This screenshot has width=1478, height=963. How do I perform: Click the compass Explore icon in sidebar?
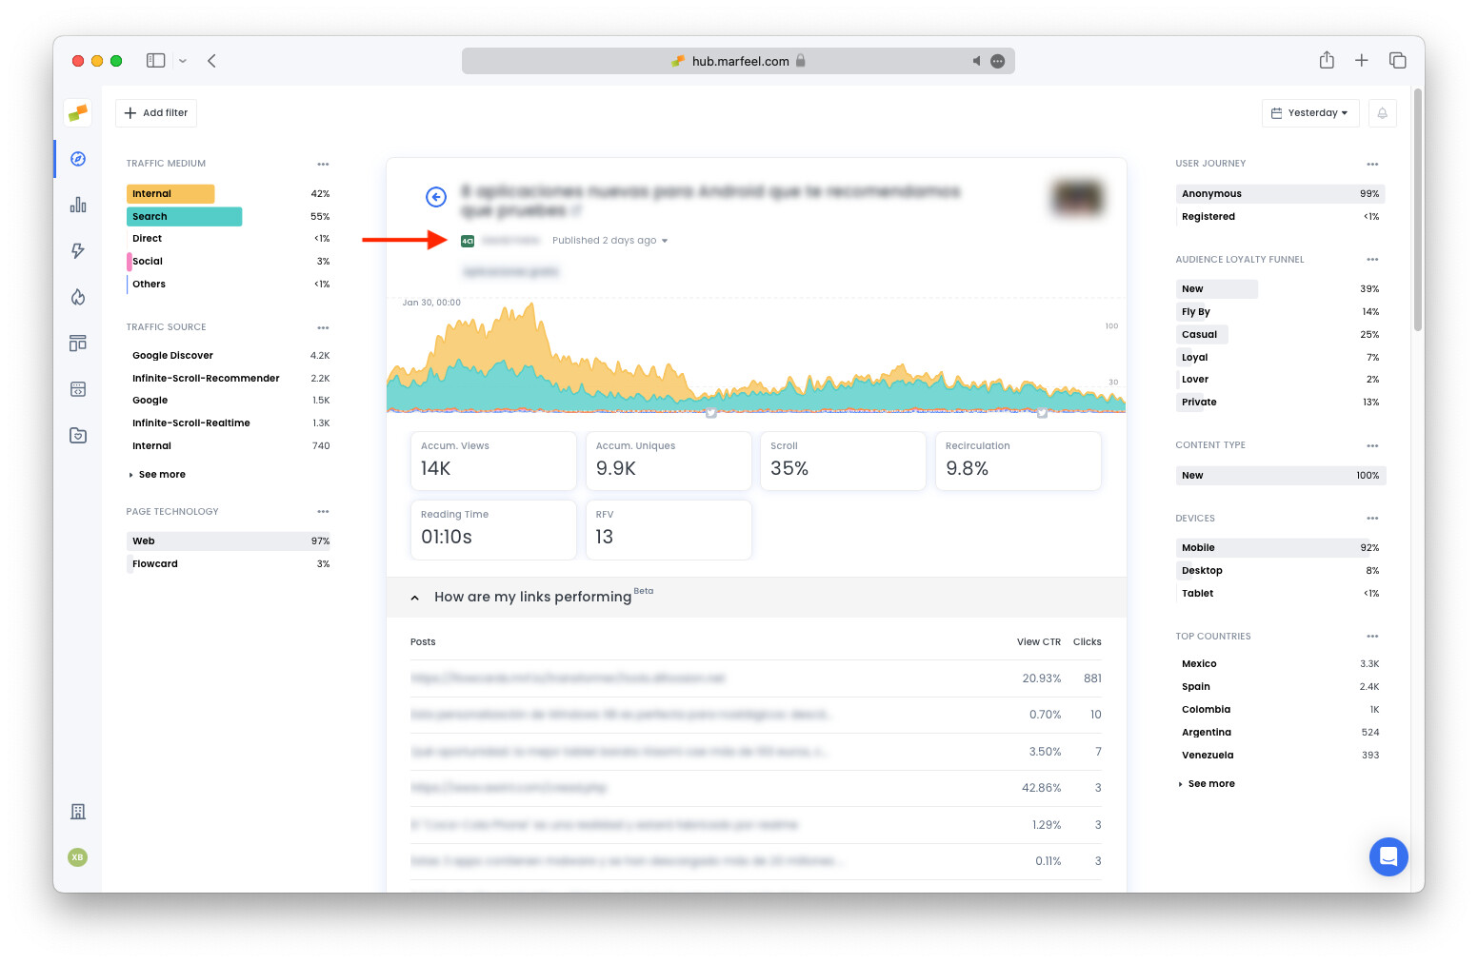pos(78,159)
